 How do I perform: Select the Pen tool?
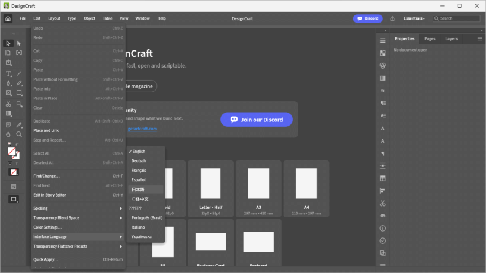tap(8, 83)
